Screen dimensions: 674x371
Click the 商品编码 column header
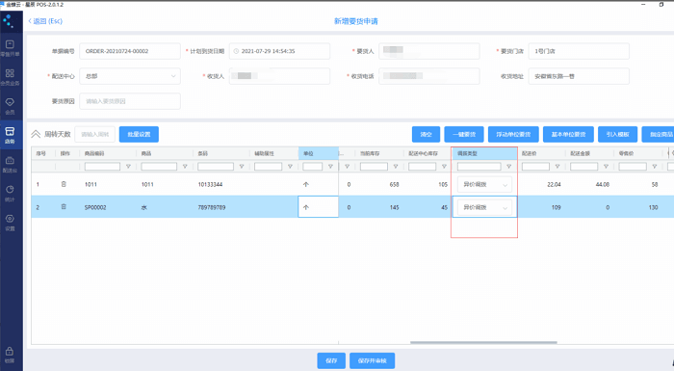[108, 153]
